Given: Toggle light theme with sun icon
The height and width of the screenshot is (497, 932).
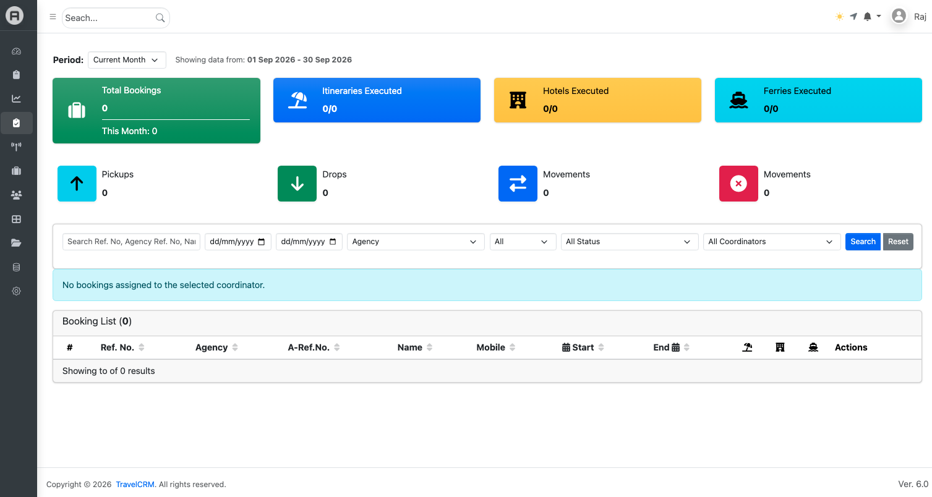Looking at the screenshot, I should (839, 17).
